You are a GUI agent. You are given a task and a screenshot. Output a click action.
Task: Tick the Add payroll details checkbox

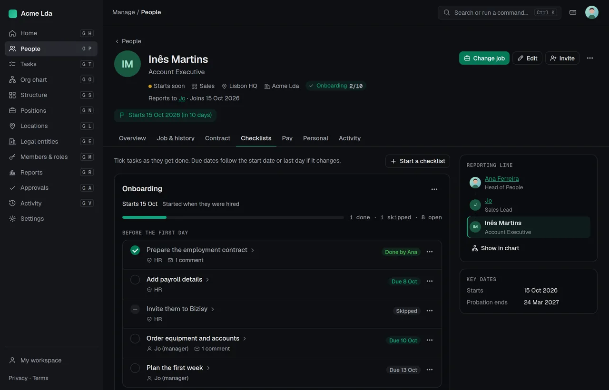pos(135,280)
